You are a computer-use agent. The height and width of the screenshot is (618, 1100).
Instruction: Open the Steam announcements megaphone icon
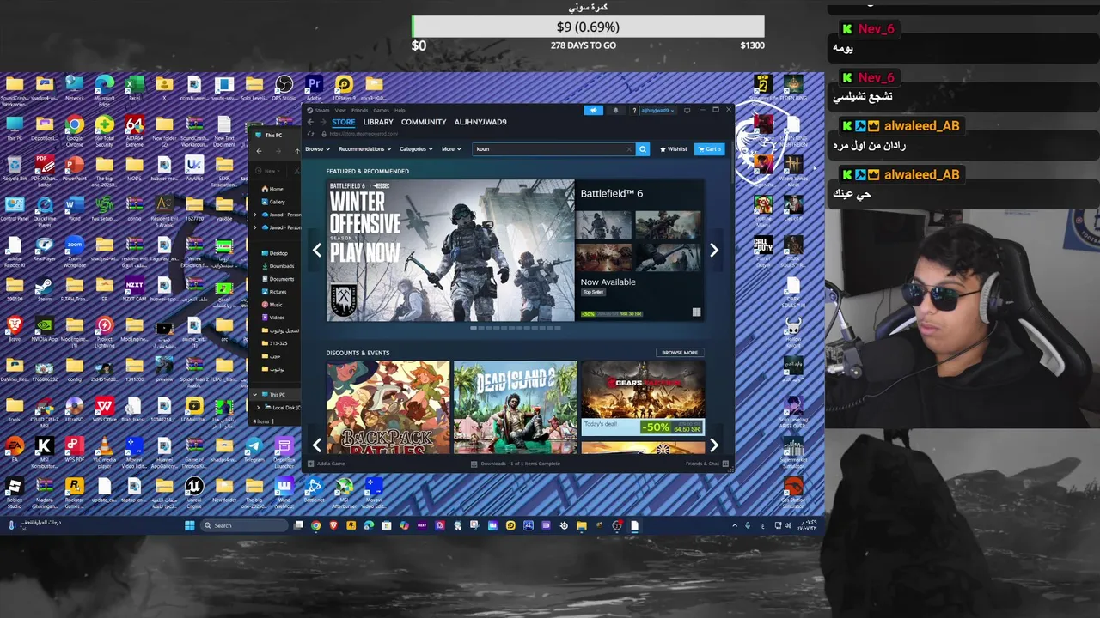593,110
